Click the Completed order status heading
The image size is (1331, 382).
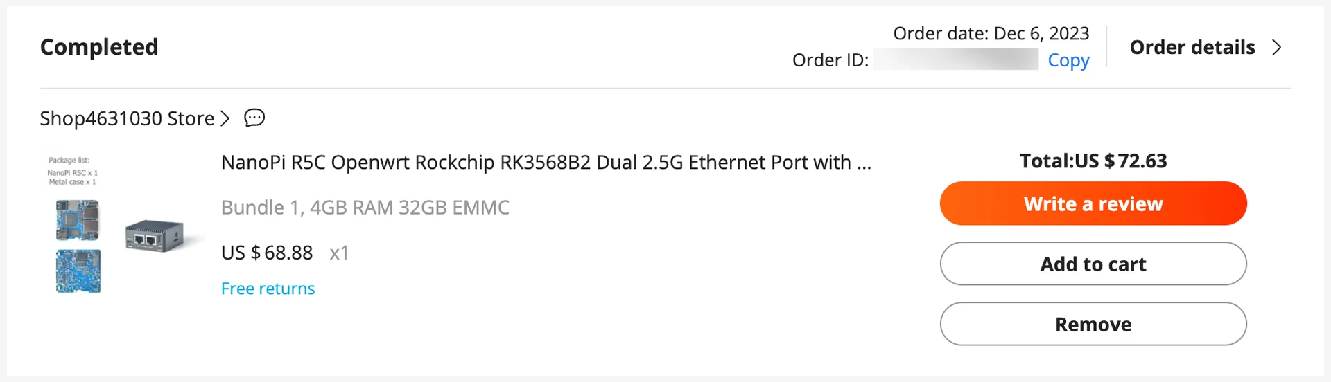99,47
